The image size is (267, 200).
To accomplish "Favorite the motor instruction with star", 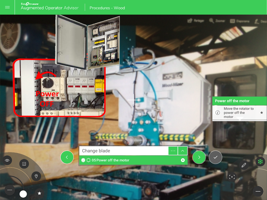I will point(261,112).
